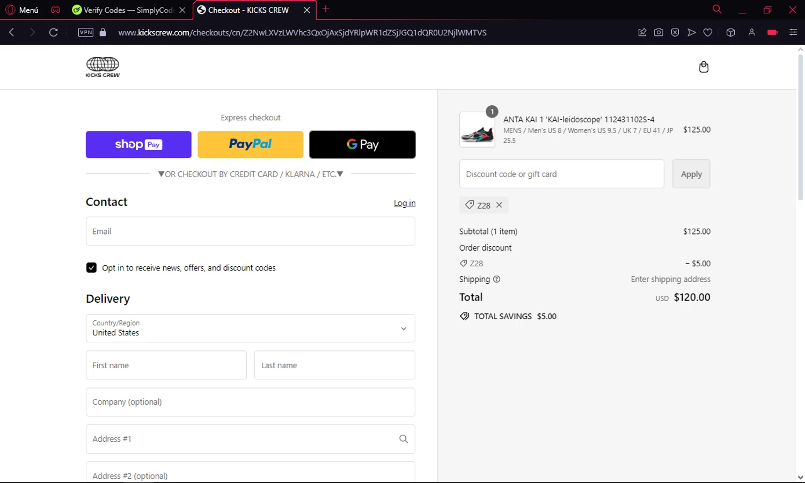Screen dimensions: 805x483
Task: Open the GX Corner gamepad icon
Action: (x=55, y=10)
